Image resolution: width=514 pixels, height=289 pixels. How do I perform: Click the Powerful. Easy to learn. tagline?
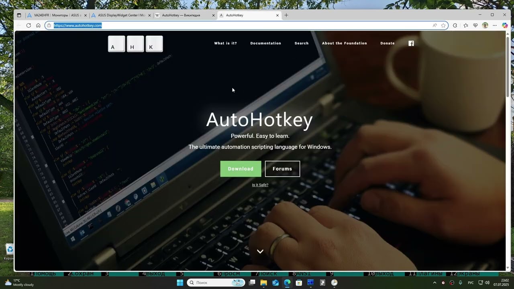pyautogui.click(x=260, y=136)
